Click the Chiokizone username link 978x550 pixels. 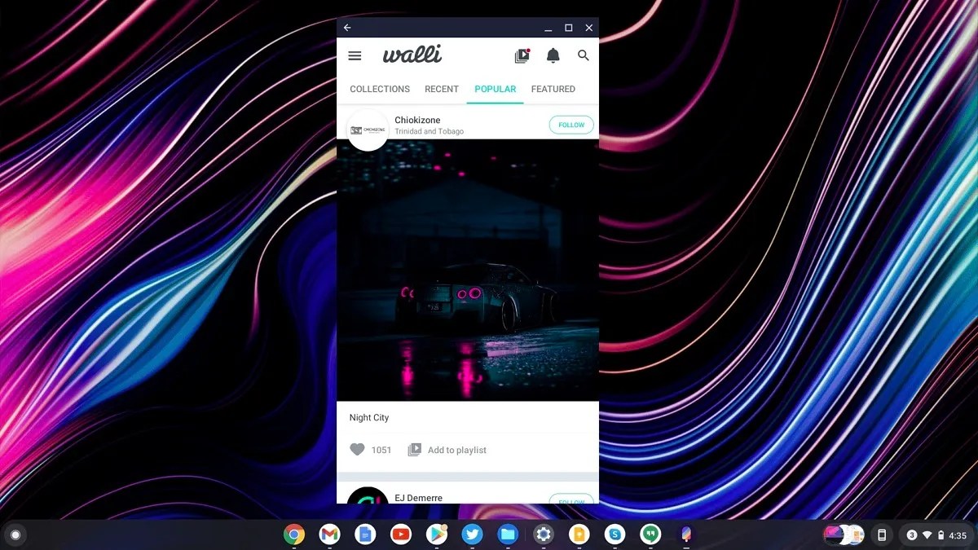pyautogui.click(x=417, y=120)
